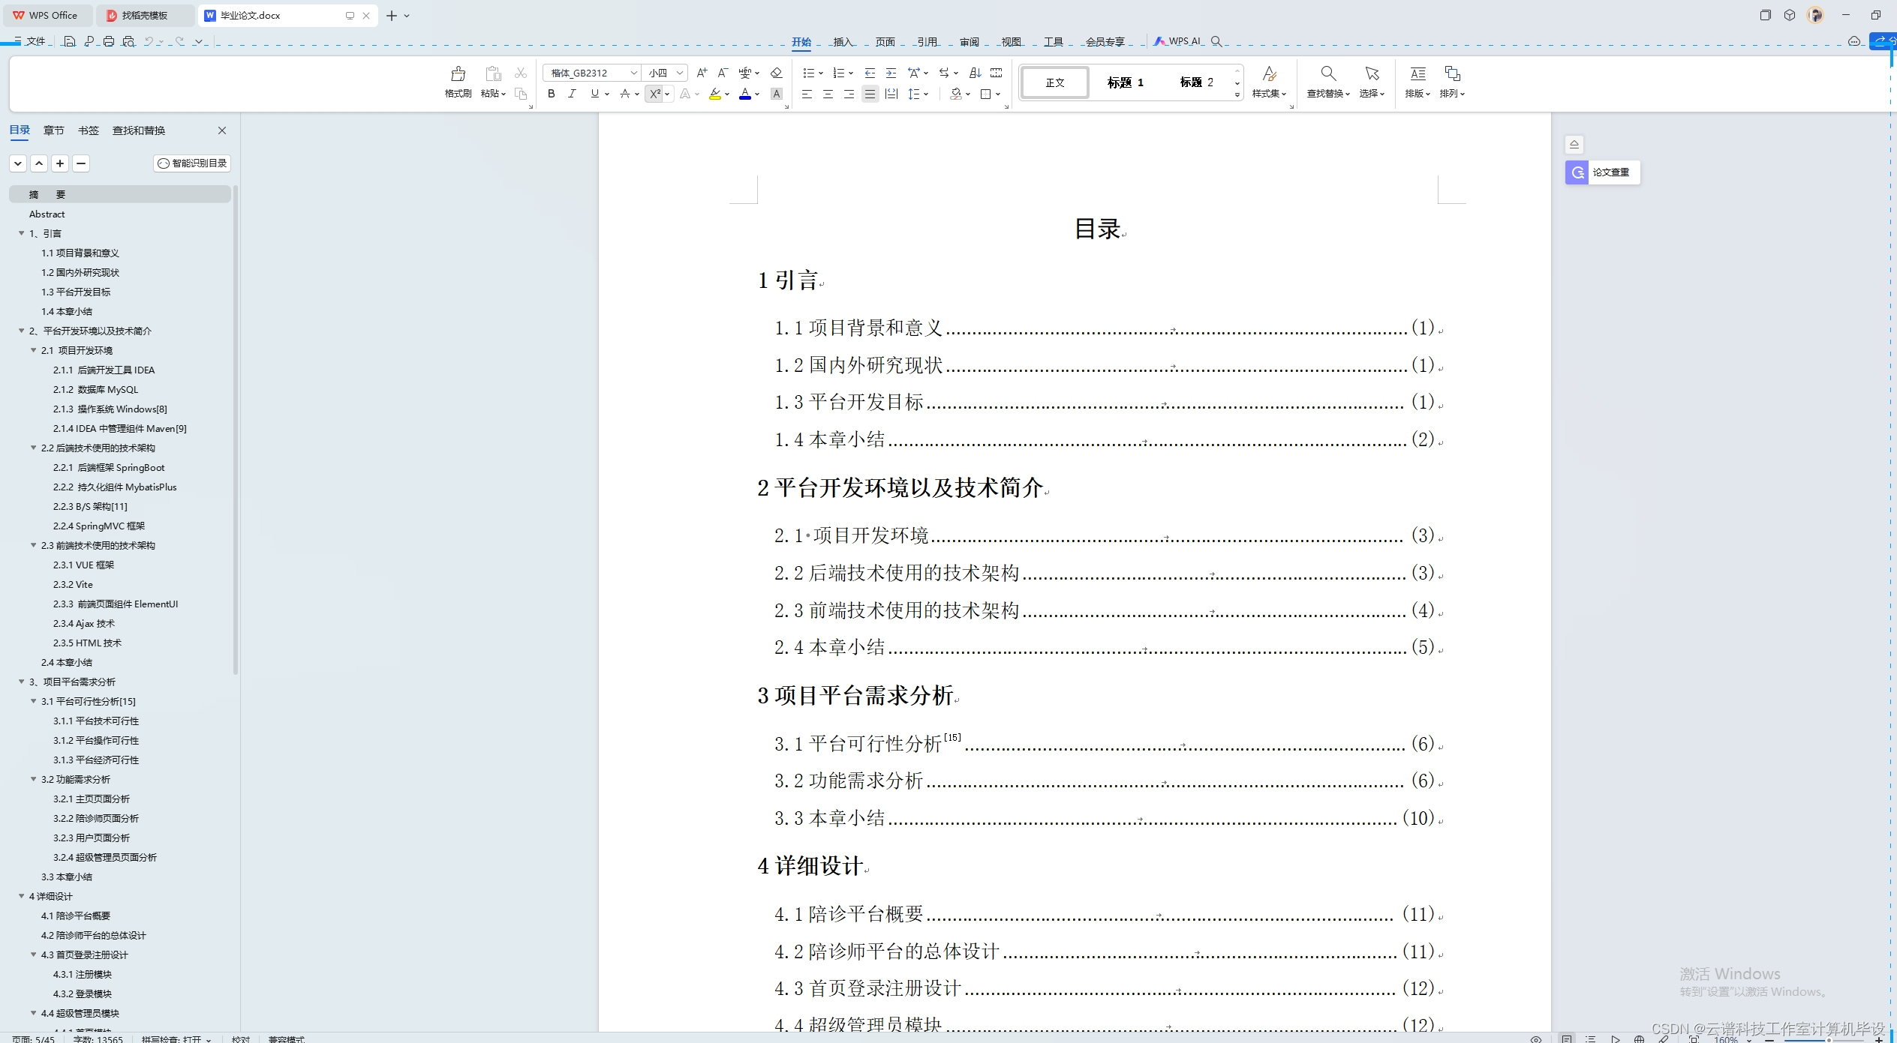Switch to the 章节 navigation pane tab
1897x1043 pixels.
tap(53, 130)
